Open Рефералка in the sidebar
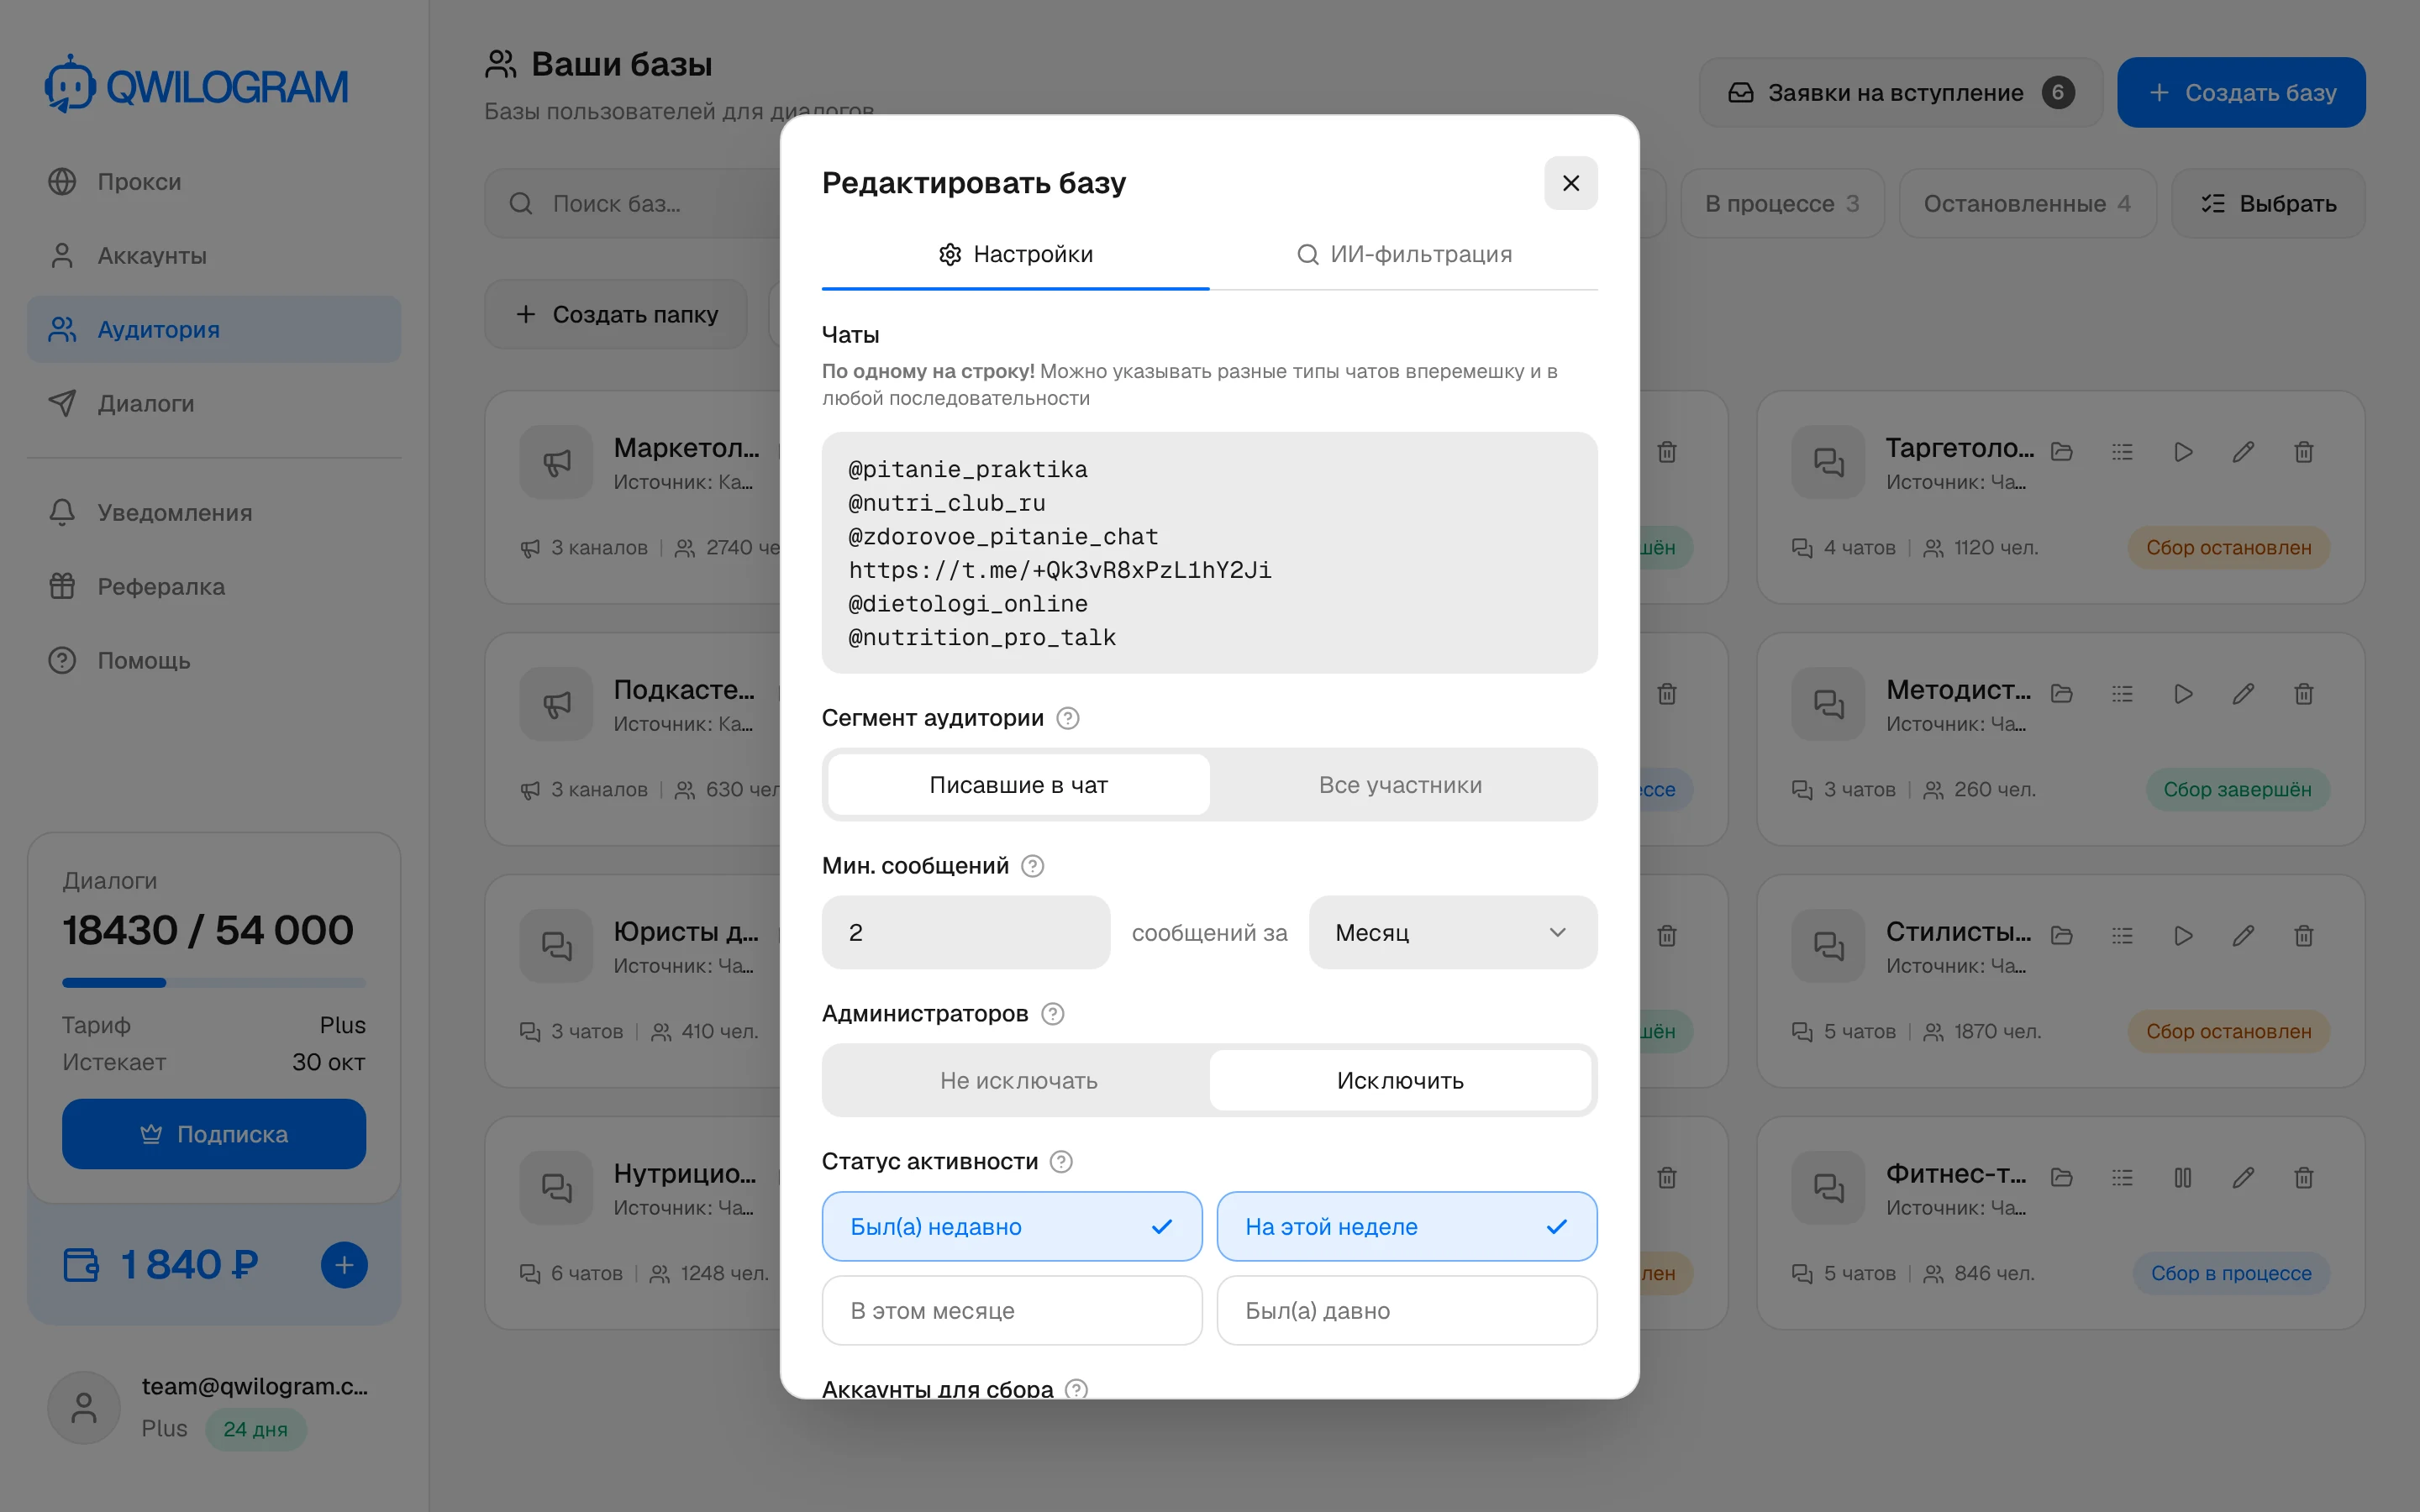Viewport: 2420px width, 1512px height. [214, 587]
